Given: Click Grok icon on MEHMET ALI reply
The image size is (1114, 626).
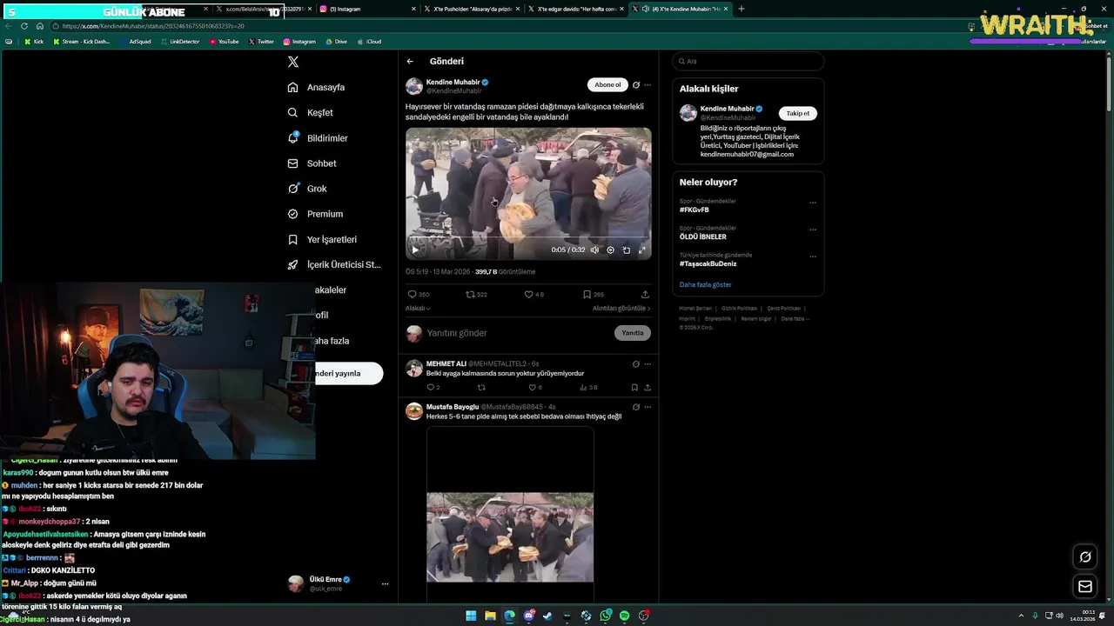Looking at the screenshot, I should (x=636, y=364).
